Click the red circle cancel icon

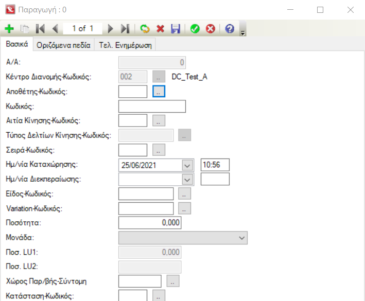[211, 29]
